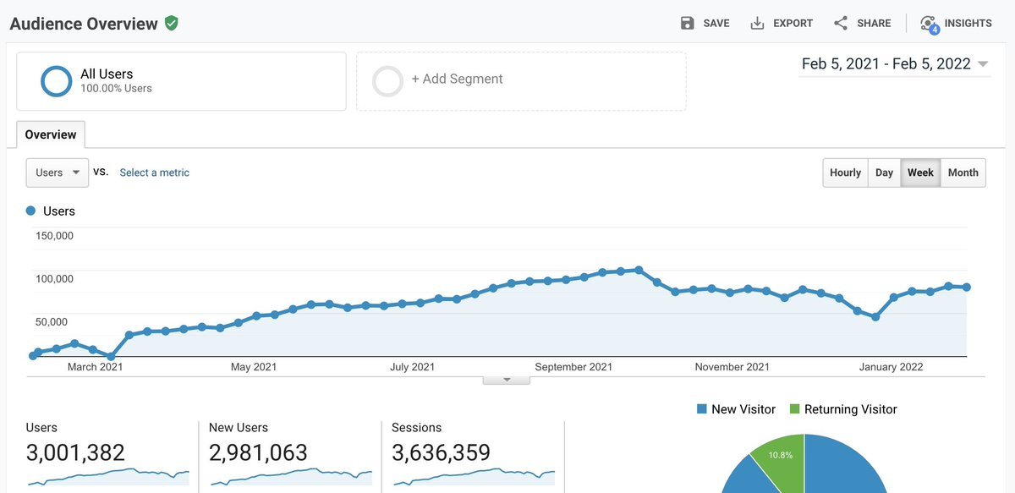Switch chart granularity to Hourly

[845, 173]
